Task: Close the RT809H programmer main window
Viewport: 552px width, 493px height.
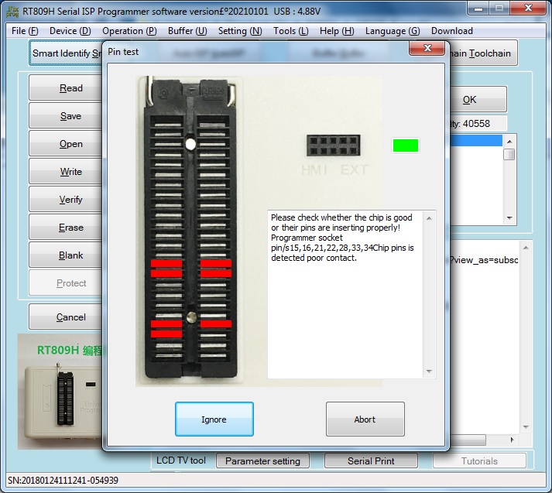Action: click(x=528, y=8)
